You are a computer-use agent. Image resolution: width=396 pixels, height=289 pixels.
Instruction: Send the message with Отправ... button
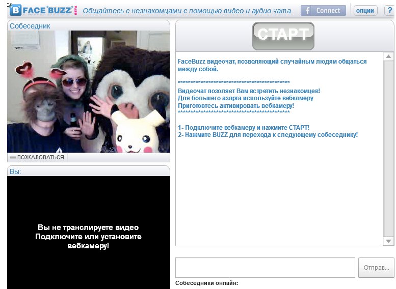376,267
